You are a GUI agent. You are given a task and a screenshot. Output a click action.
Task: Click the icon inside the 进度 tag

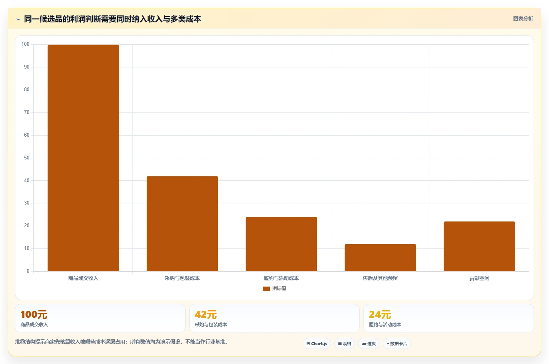coord(364,344)
